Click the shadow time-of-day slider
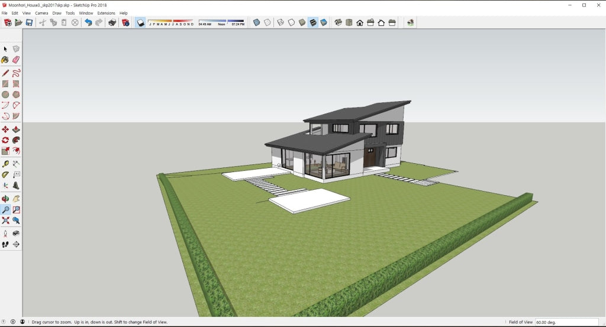Viewport: 606px width, 327px height. [x=221, y=23]
